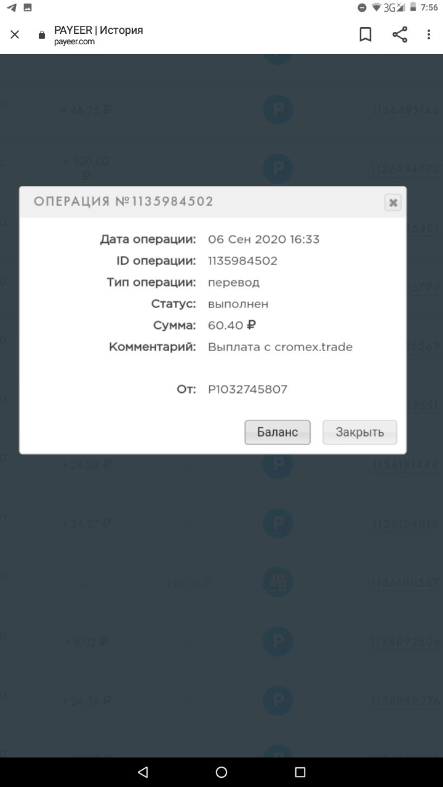Viewport: 443px width, 787px height.
Task: Tap the payeer.com URL in address bar
Action: pyautogui.click(x=74, y=42)
